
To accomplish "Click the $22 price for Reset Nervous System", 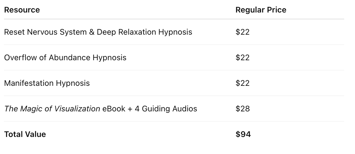I will [242, 32].
